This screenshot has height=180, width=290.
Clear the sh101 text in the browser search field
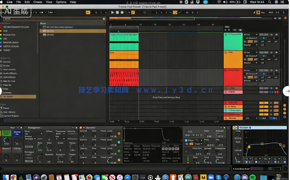coord(104,19)
